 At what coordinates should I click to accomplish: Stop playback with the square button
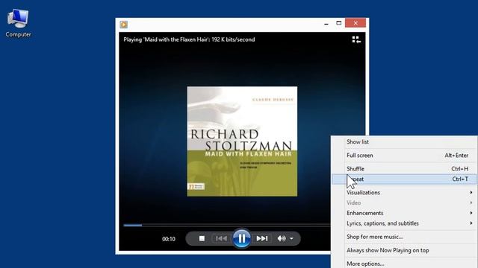click(x=202, y=238)
